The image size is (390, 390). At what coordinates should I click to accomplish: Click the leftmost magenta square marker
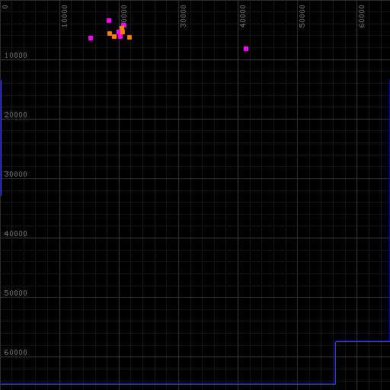pos(91,38)
